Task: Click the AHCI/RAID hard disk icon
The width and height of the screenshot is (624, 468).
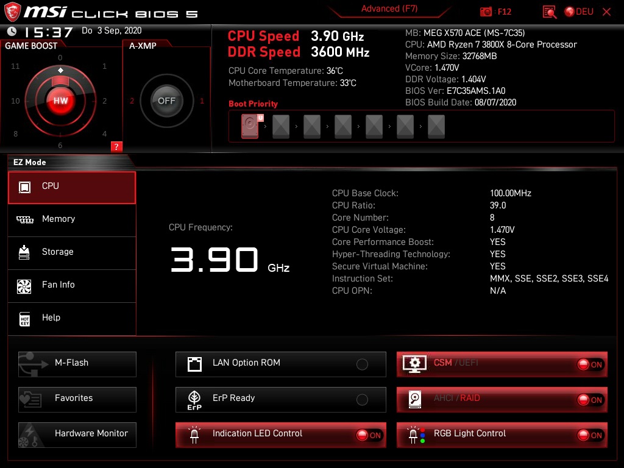Action: click(415, 400)
